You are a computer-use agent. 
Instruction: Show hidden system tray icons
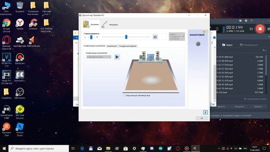tap(219, 148)
